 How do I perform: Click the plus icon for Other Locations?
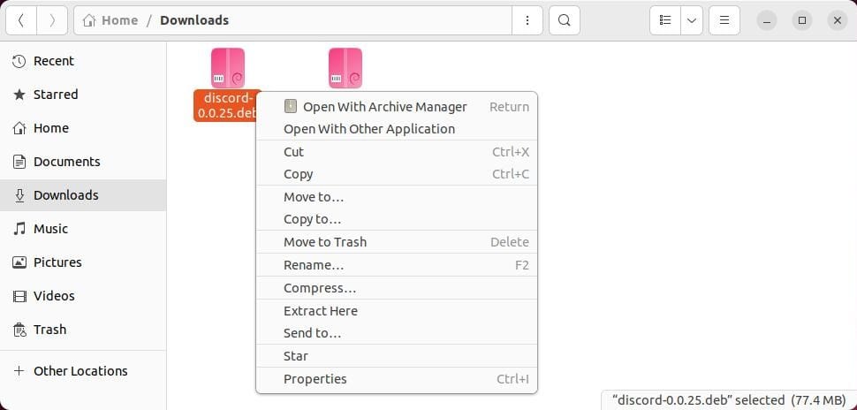pyautogui.click(x=19, y=370)
